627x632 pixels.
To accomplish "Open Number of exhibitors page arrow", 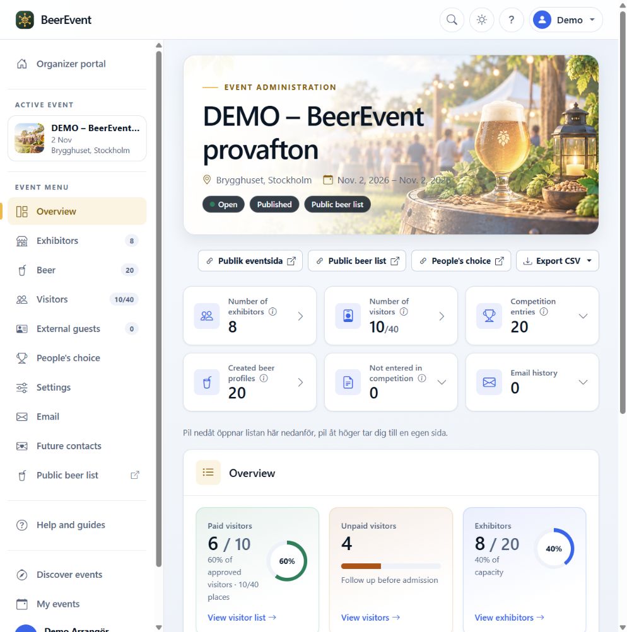I will (300, 316).
